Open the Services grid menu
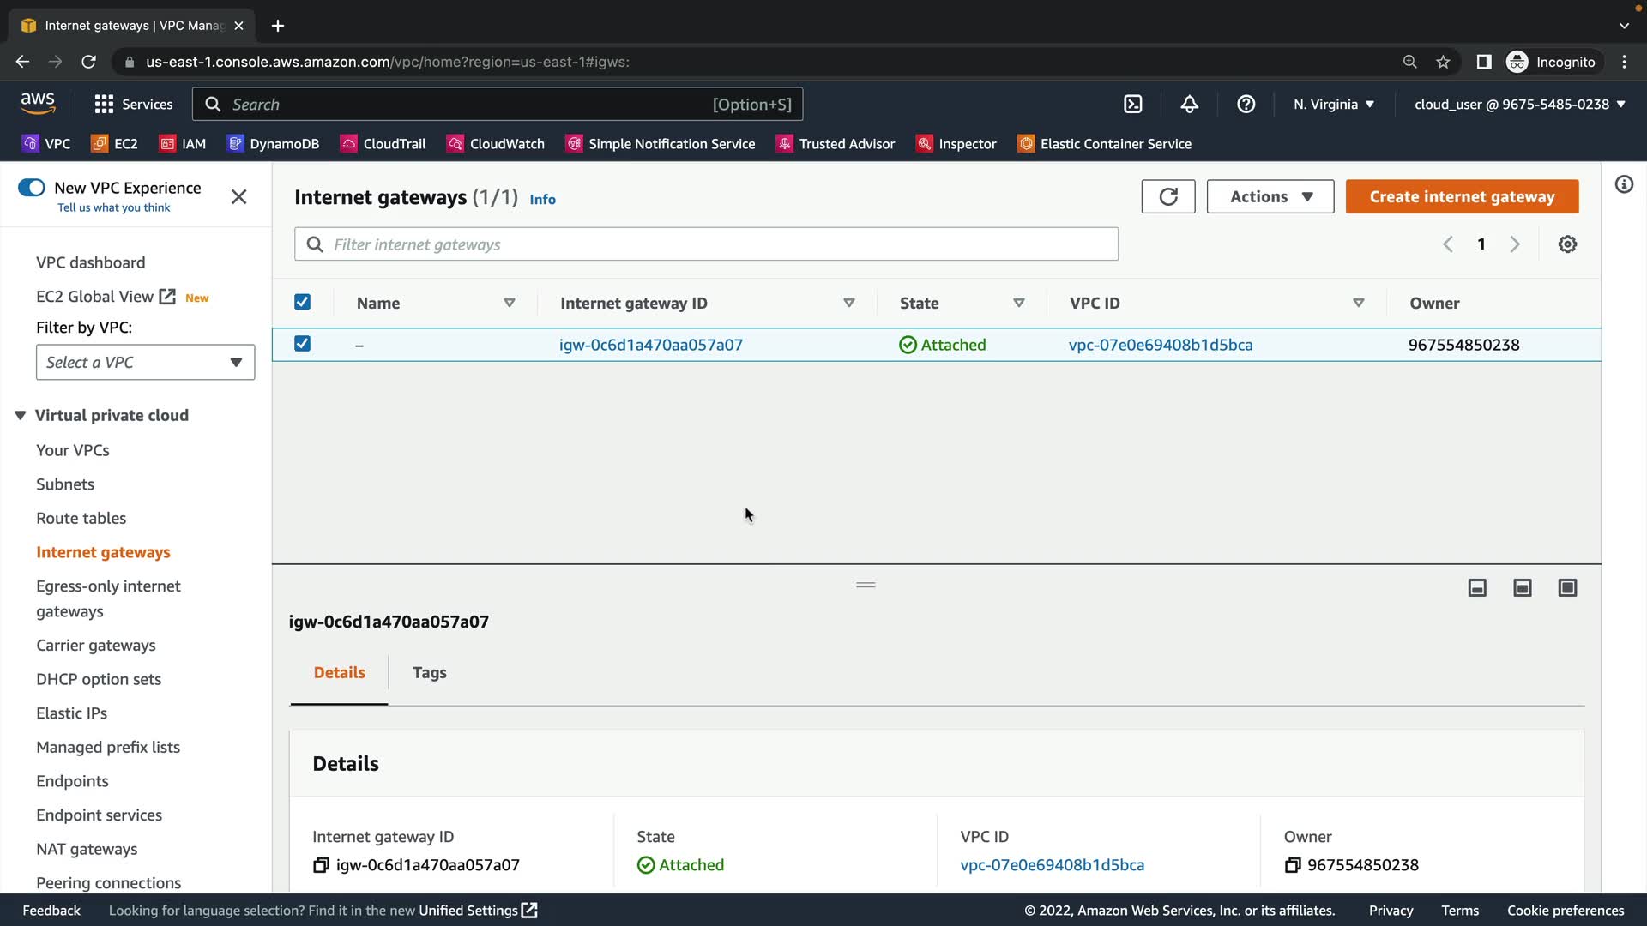 click(104, 105)
